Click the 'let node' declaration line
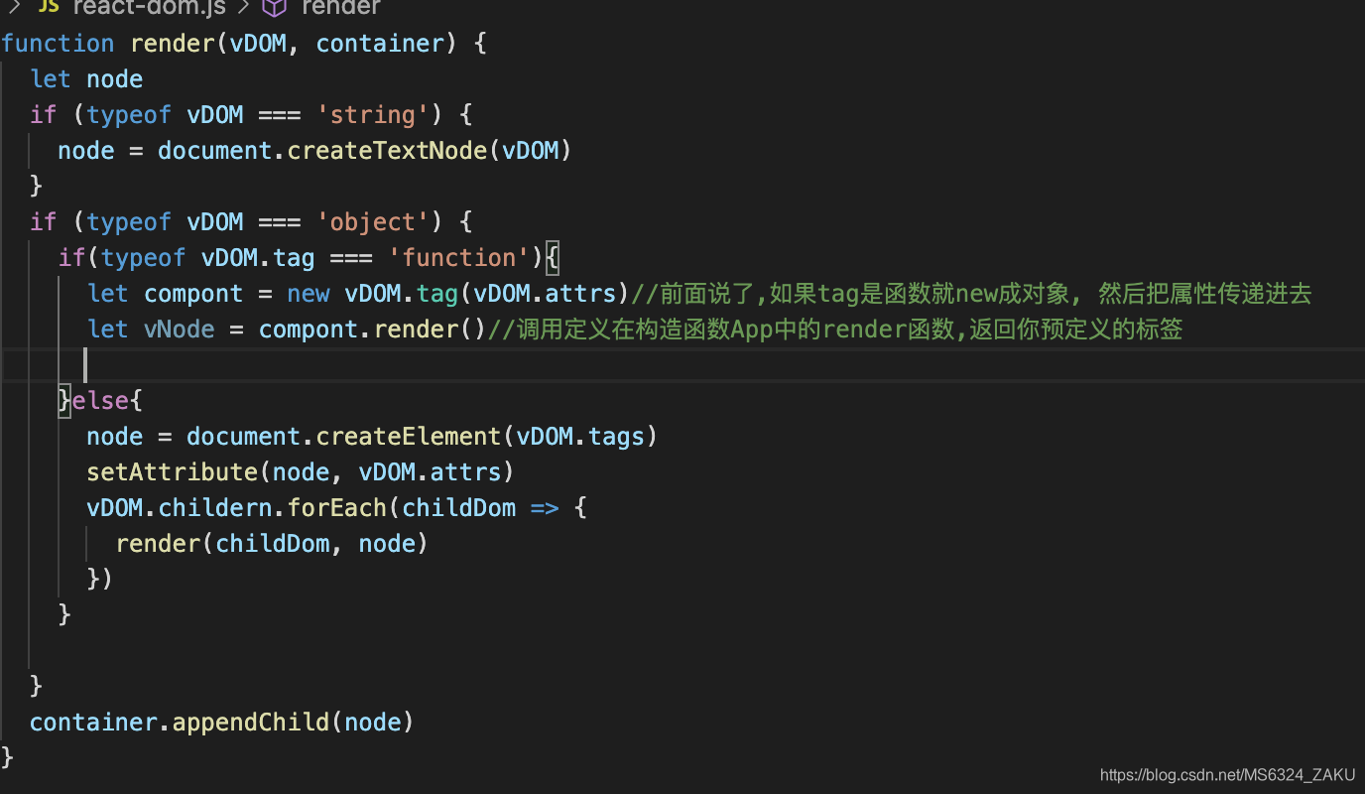Image resolution: width=1365 pixels, height=794 pixels. [86, 79]
